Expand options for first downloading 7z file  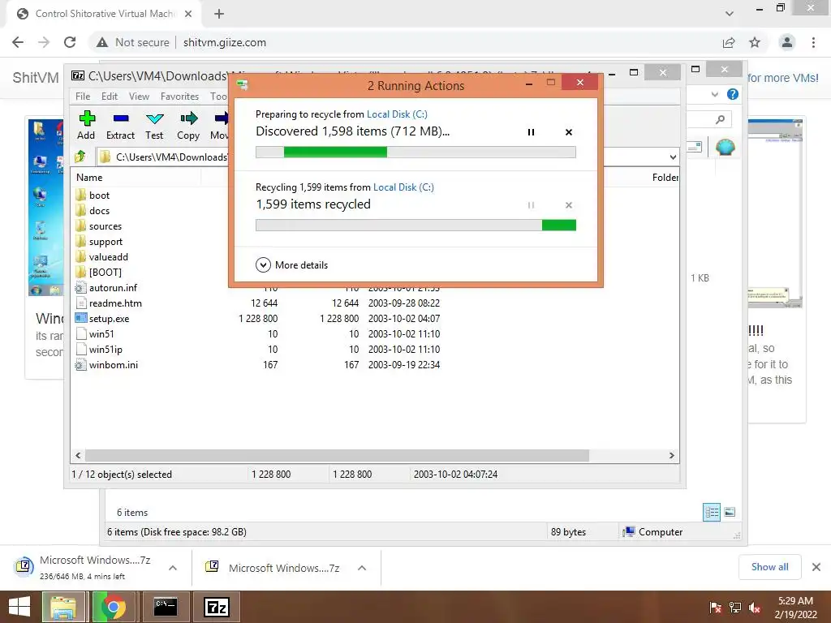tap(173, 568)
